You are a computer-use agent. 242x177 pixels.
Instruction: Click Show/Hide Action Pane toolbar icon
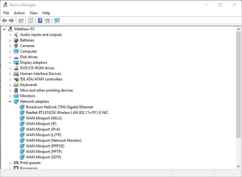coord(47,20)
